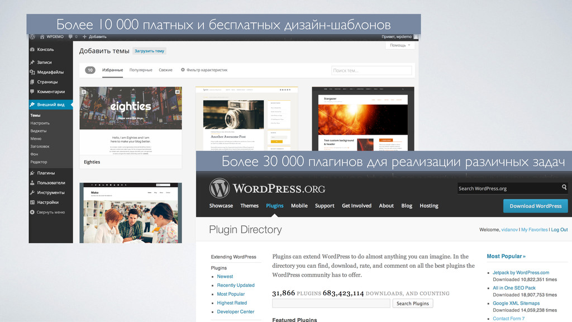Open the Plugins nav item on WordPress.org
572x322 pixels.
[x=275, y=206]
